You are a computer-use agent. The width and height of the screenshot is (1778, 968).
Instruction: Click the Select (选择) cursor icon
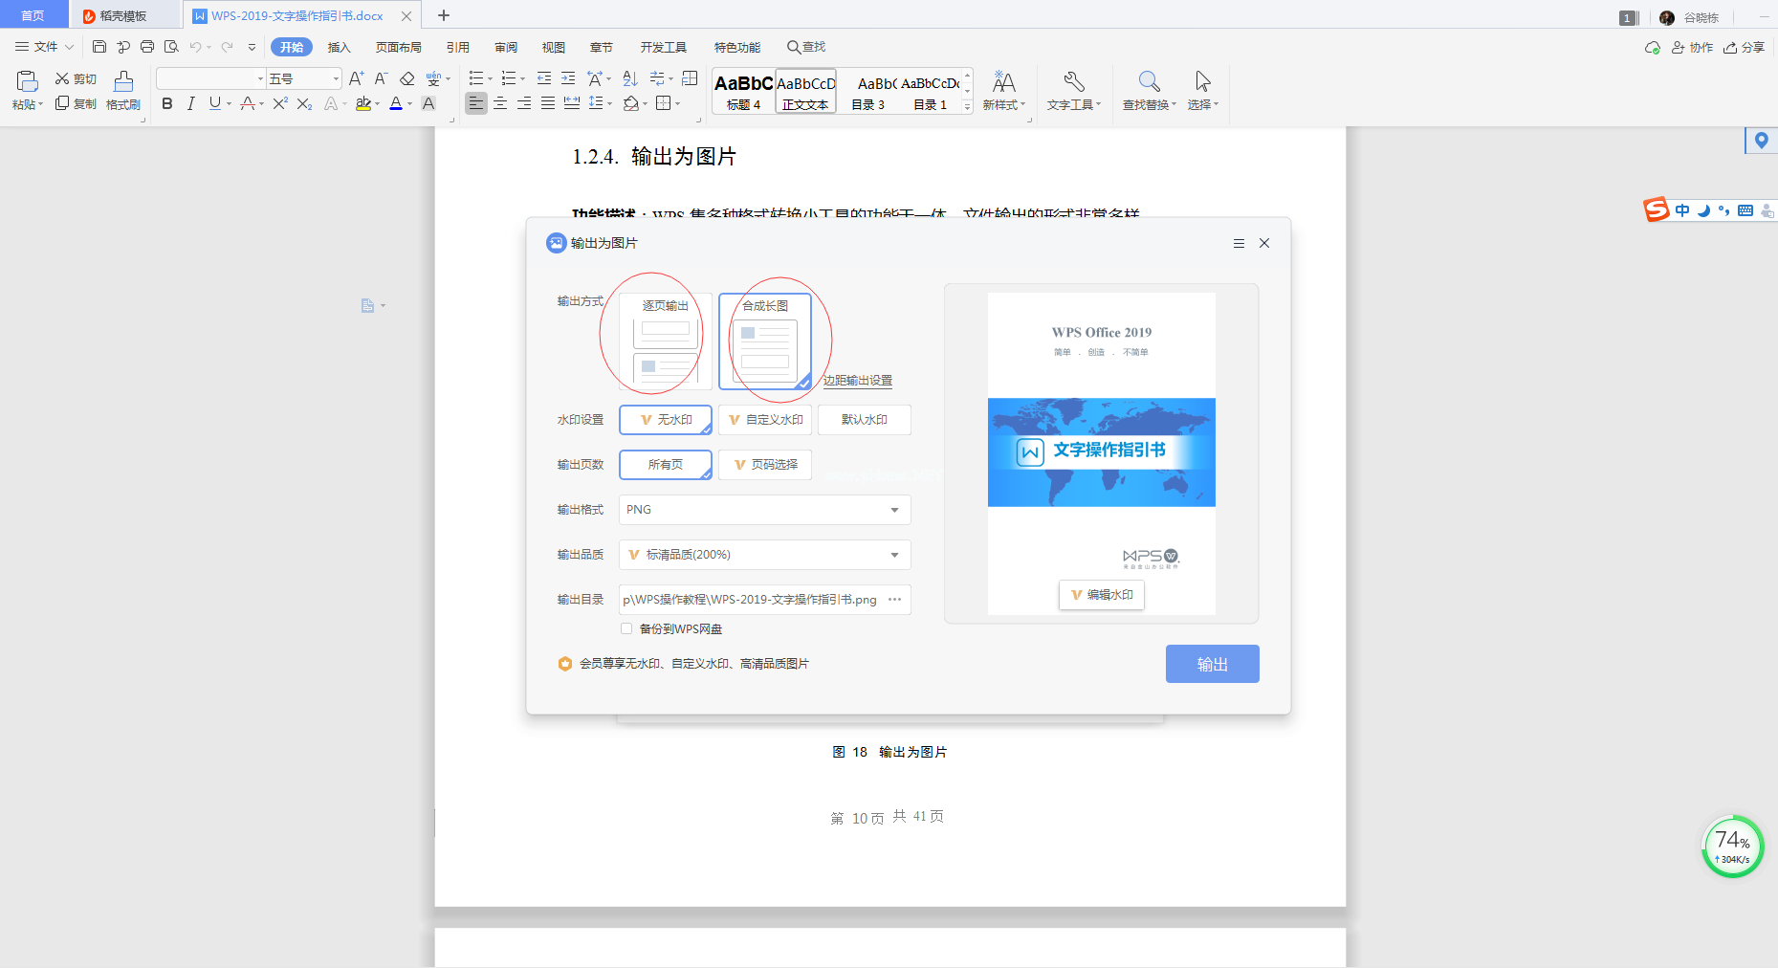[1203, 81]
